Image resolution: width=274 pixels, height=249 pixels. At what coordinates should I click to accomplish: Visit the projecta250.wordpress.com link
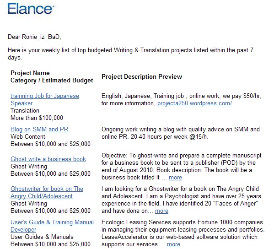coord(194,103)
